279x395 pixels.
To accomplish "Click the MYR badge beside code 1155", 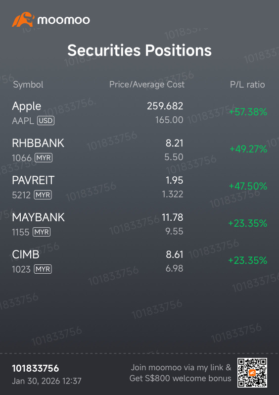I will 42,232.
